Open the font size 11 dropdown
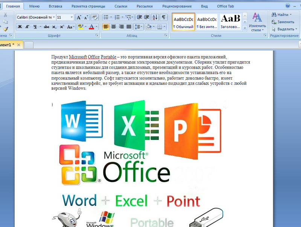The height and width of the screenshot is (227, 301). (x=71, y=17)
